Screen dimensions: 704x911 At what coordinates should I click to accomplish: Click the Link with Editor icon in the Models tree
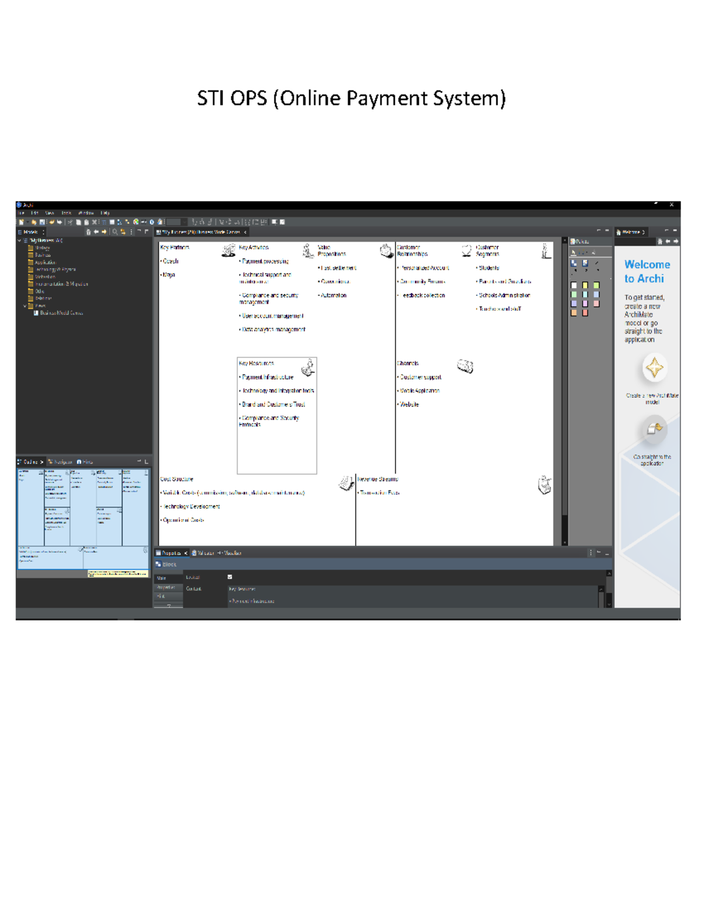123,232
